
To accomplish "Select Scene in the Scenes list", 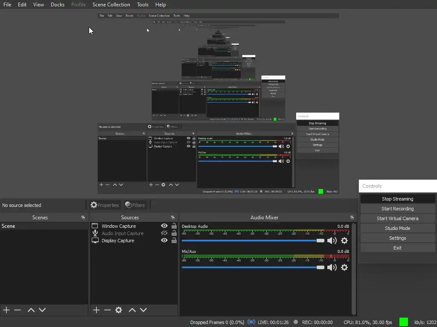I will [44, 226].
